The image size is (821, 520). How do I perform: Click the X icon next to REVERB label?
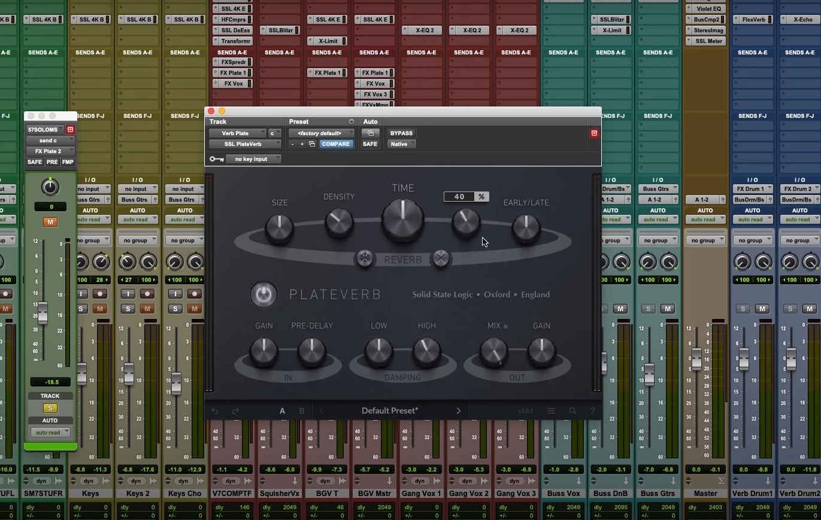441,259
